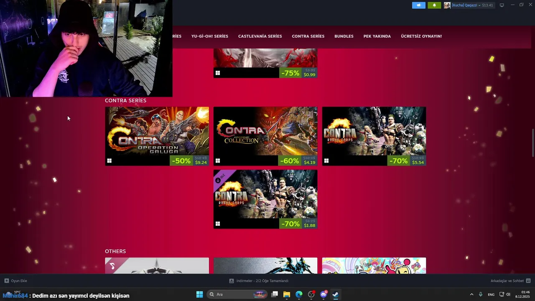Open Arkadaşlar ve Sohbet friends chat
Viewport: 535px width, 301px height.
coord(507,281)
